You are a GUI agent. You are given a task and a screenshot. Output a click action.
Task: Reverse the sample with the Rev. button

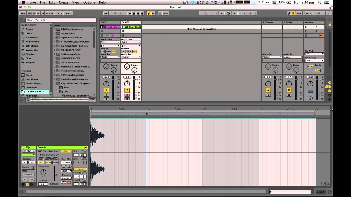click(x=55, y=159)
